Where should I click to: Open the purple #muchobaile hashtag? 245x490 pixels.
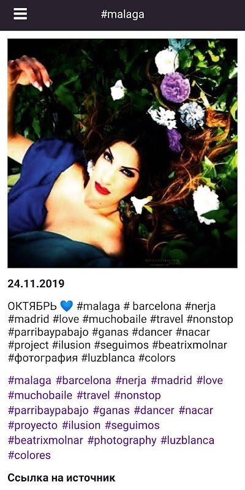[40, 396]
